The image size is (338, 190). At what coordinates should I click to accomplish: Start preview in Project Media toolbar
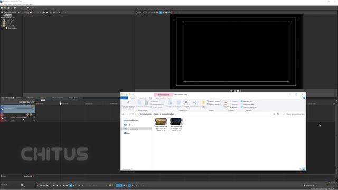click(44, 13)
